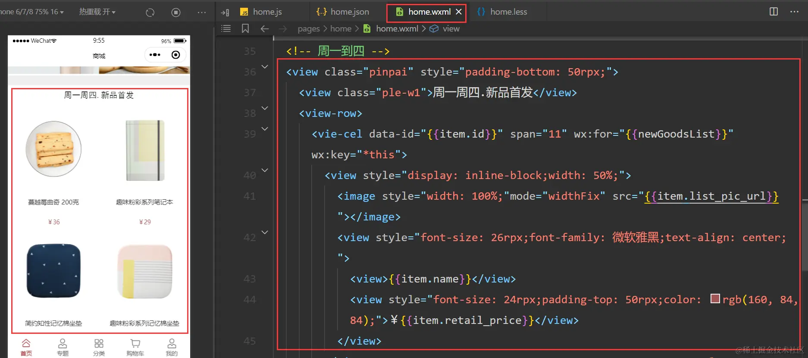Tap the home tab icon in simulator
This screenshot has width=808, height=358.
(26, 344)
